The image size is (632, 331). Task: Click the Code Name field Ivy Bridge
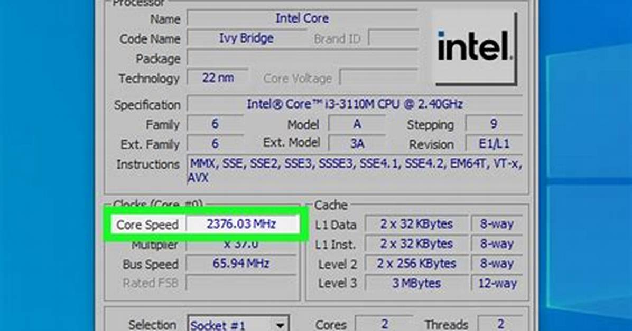click(x=246, y=38)
